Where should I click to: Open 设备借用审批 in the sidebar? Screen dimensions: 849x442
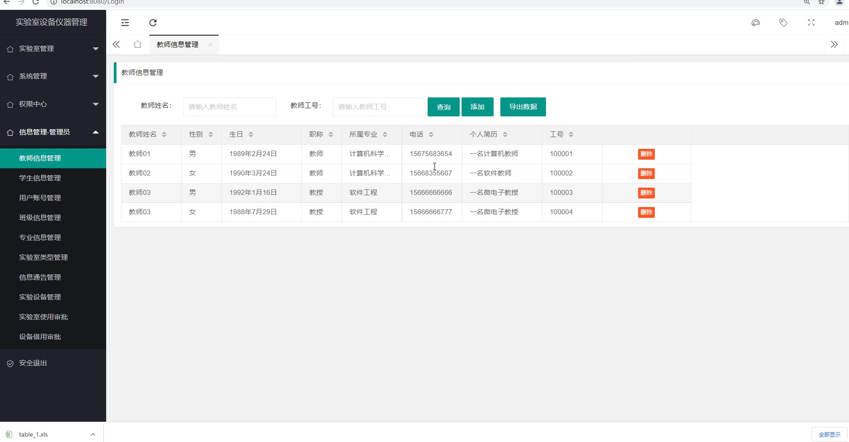pyautogui.click(x=53, y=337)
